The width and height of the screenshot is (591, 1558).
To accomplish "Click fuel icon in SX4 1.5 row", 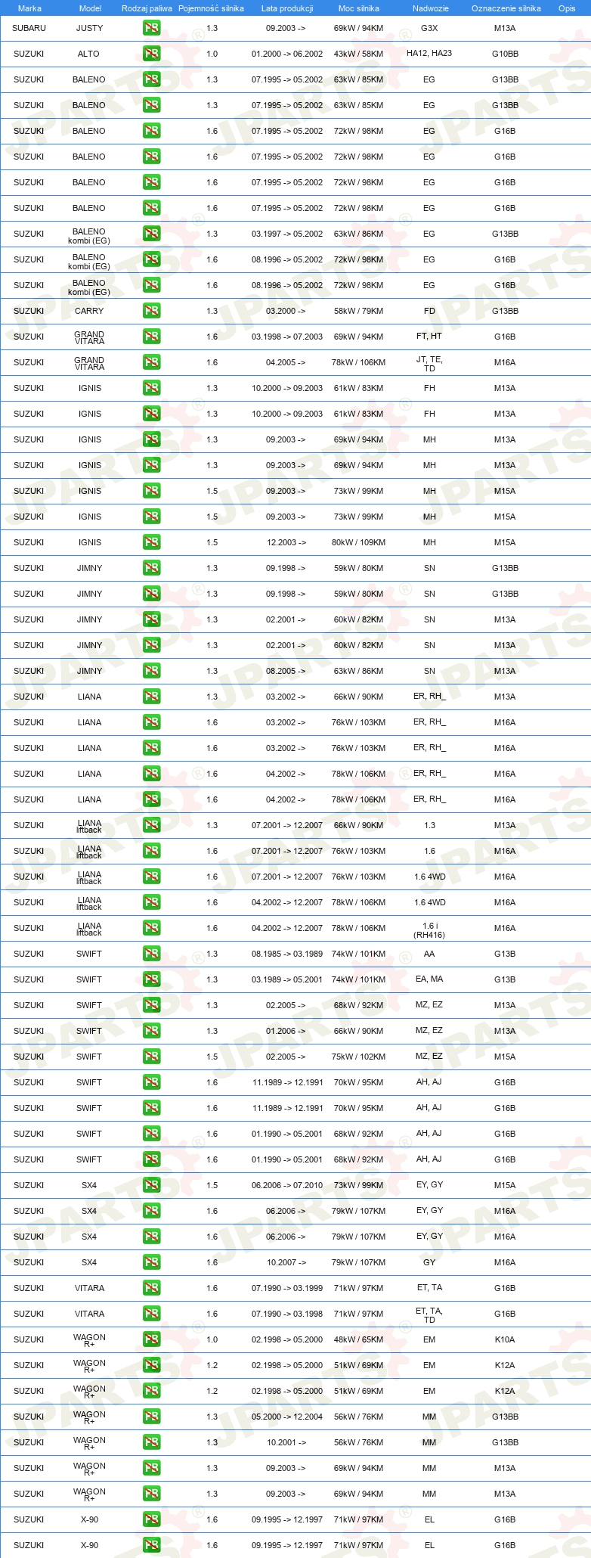I will click(x=151, y=1185).
